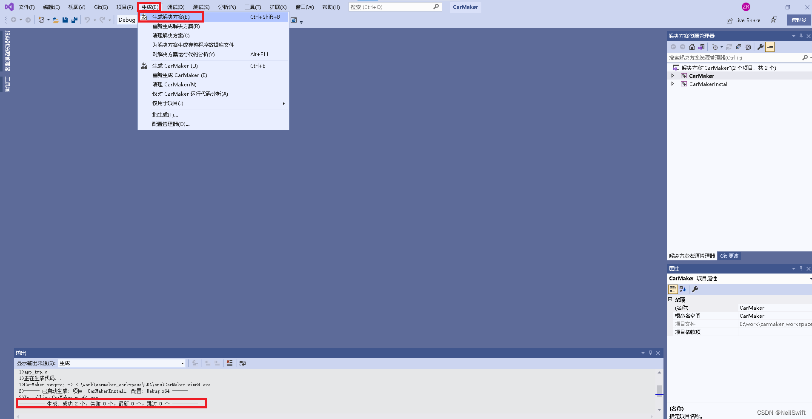Open 配置管理器(O)... from menu
The image size is (812, 419).
(x=213, y=124)
